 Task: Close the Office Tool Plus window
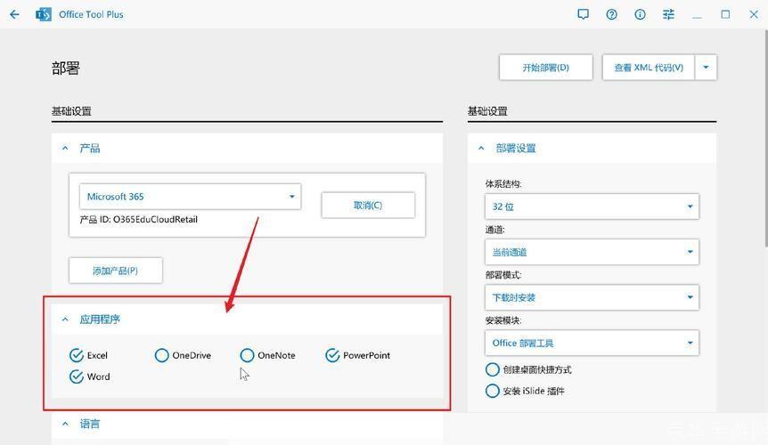[754, 14]
